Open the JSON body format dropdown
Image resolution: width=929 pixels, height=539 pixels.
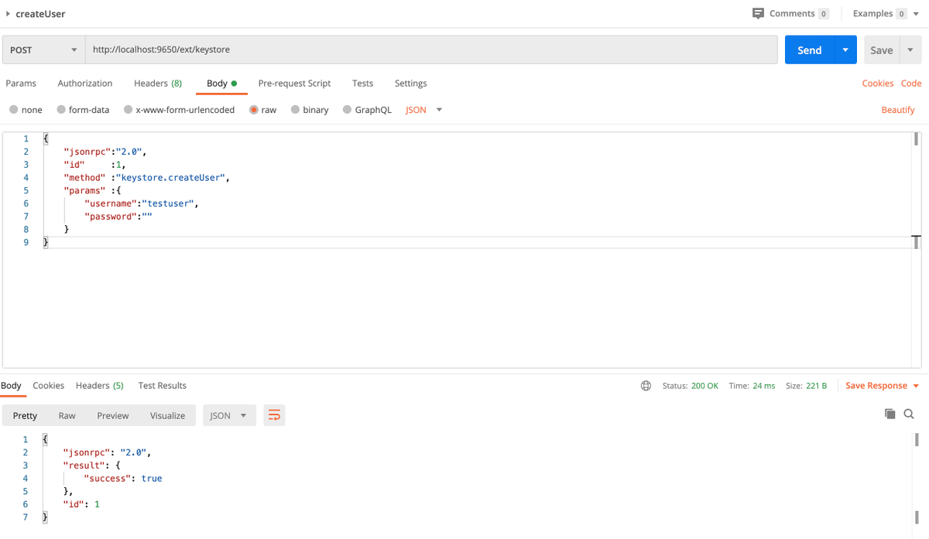[423, 110]
